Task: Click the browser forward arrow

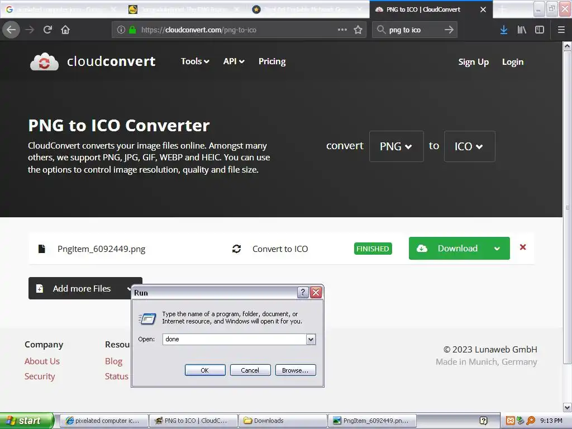Action: coord(30,30)
